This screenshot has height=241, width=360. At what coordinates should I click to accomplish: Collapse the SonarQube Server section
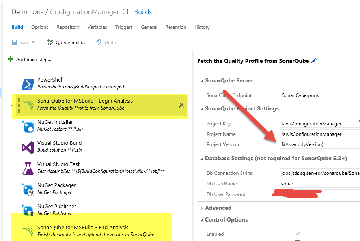click(x=202, y=81)
